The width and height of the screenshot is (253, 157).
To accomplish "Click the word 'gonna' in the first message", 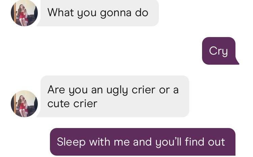I will (x=115, y=13).
